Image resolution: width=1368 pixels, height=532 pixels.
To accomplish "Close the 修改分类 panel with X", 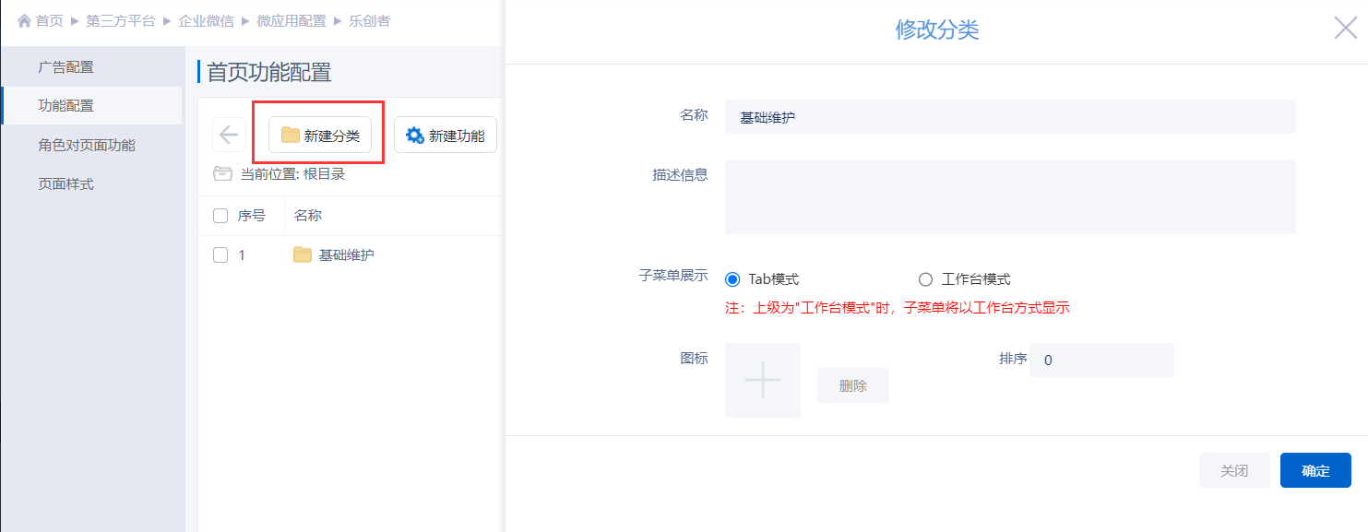I will click(x=1345, y=29).
